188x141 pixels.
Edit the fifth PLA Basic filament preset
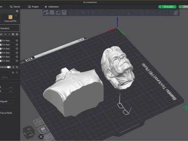tap(17, 57)
